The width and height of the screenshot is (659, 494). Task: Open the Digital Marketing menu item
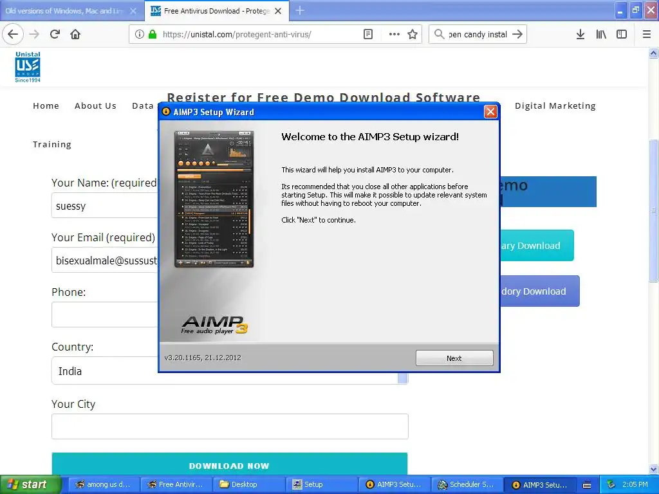(555, 106)
